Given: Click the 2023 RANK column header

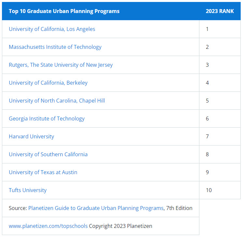Looking at the screenshot, I should point(220,11).
